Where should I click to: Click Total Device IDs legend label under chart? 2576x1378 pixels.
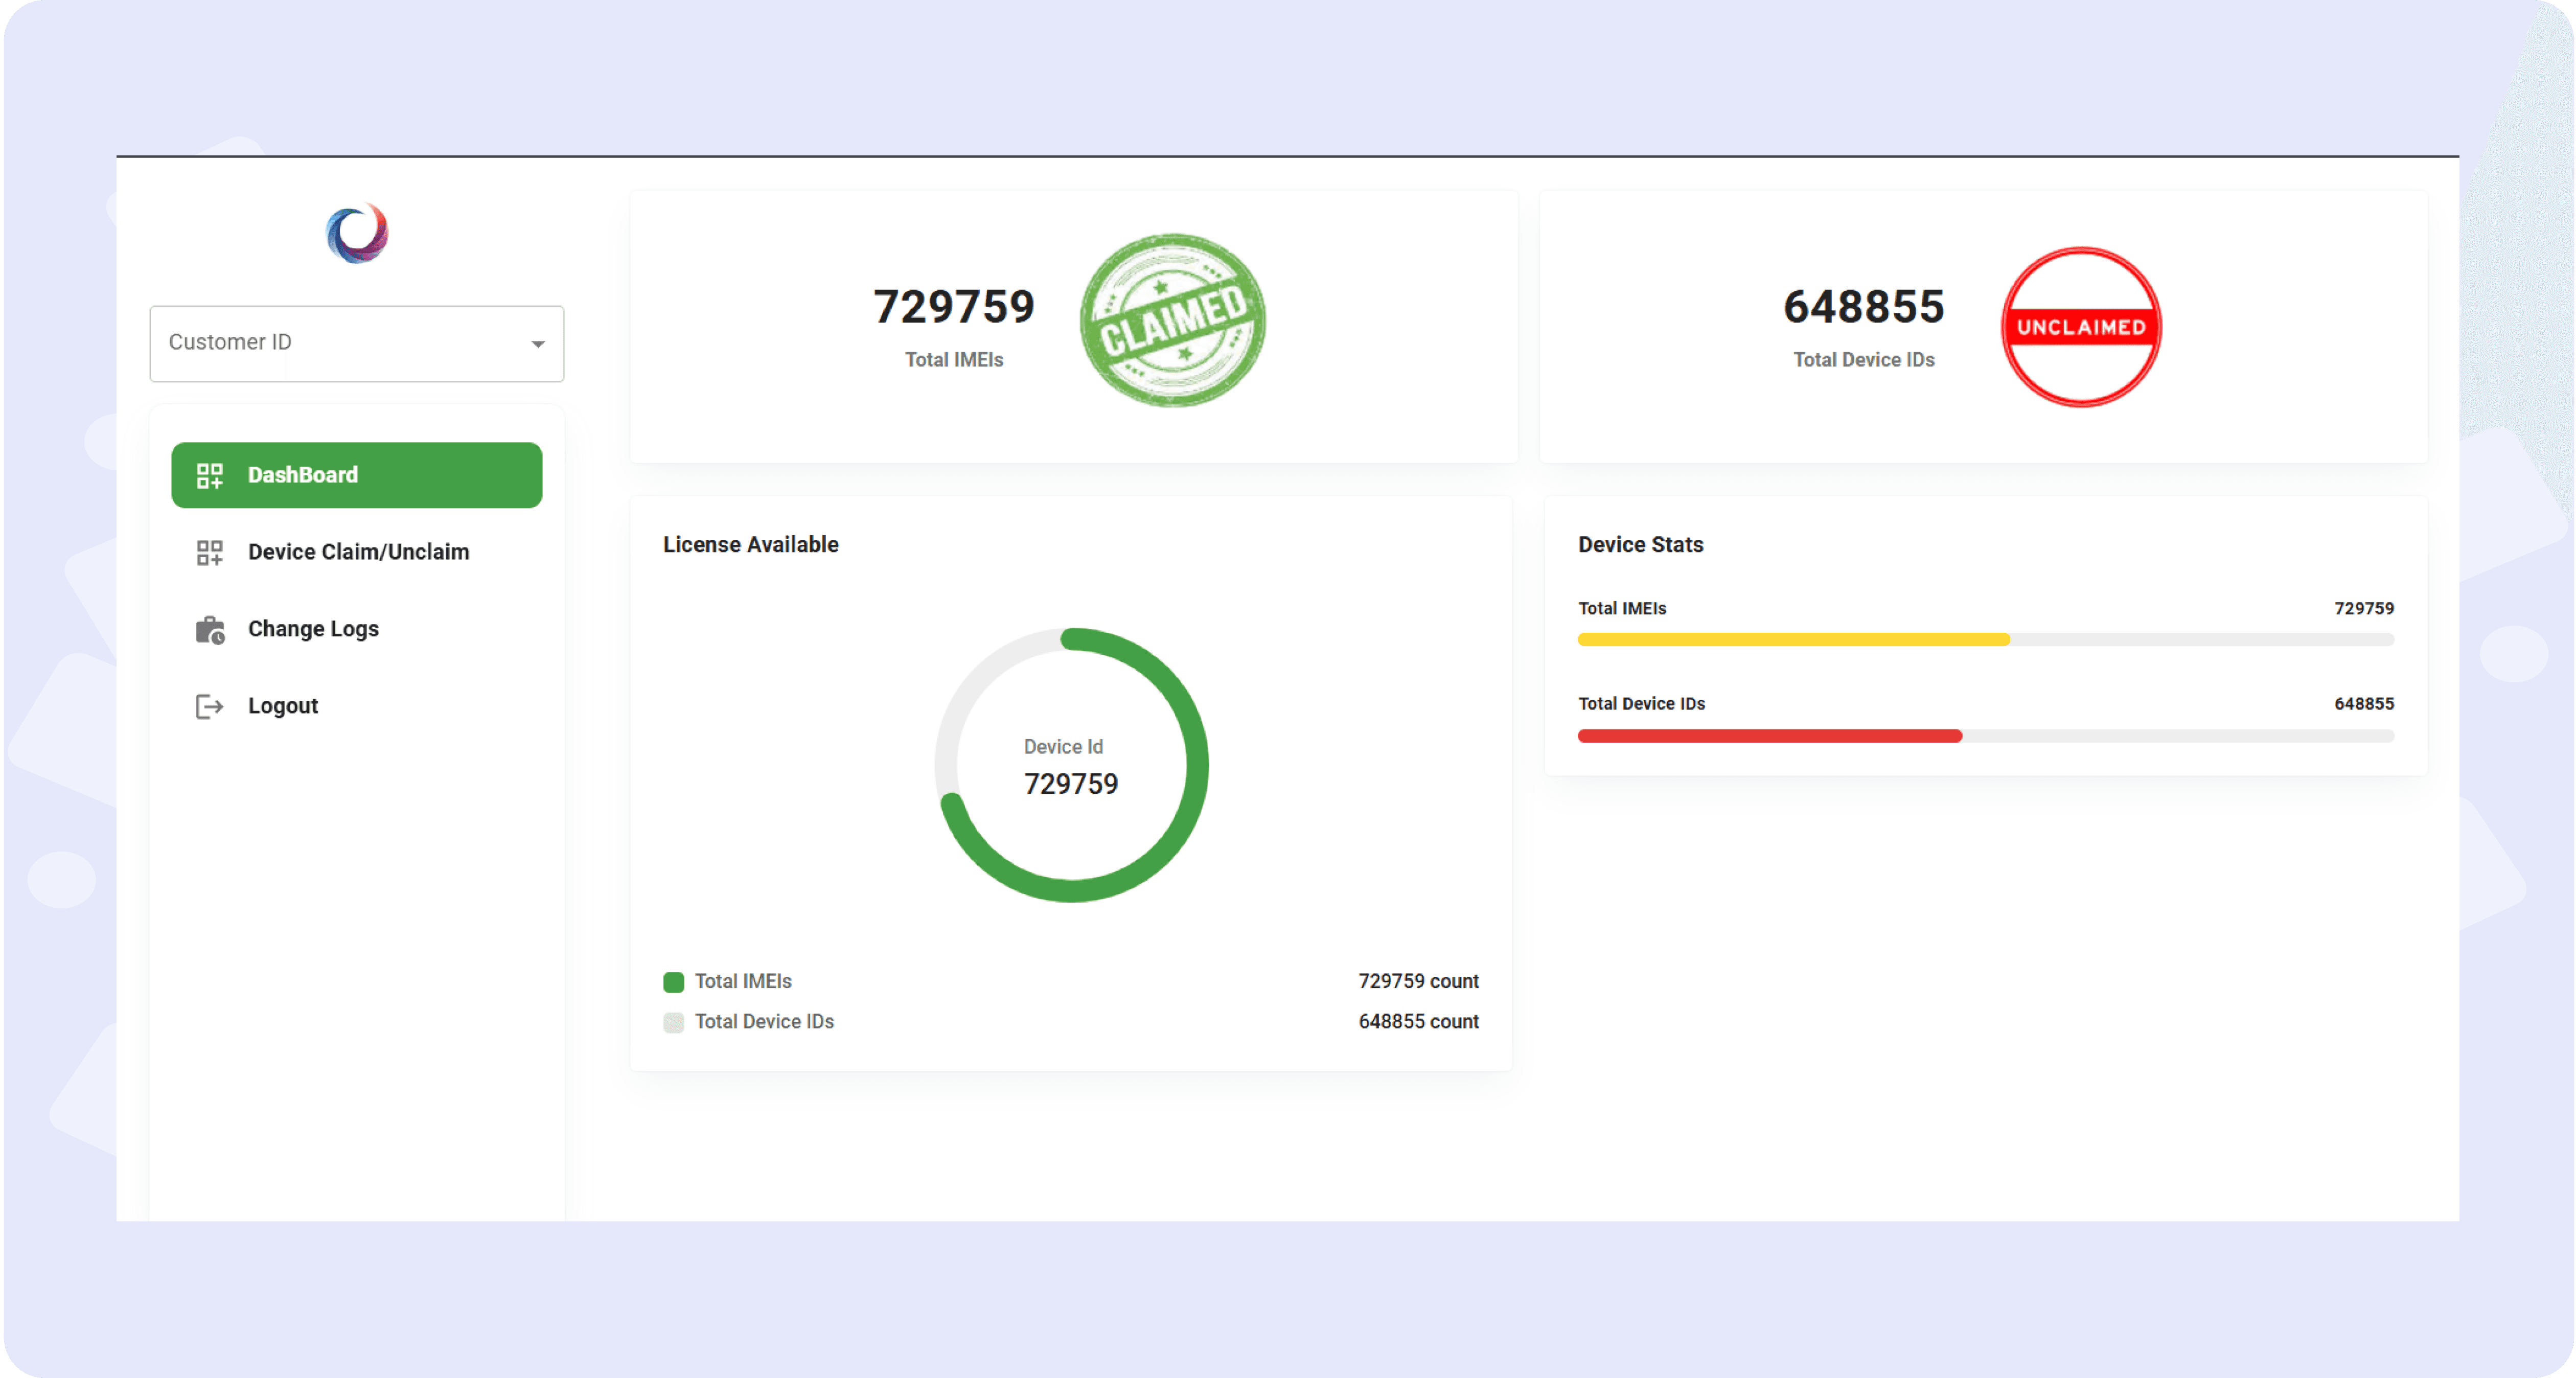764,1022
